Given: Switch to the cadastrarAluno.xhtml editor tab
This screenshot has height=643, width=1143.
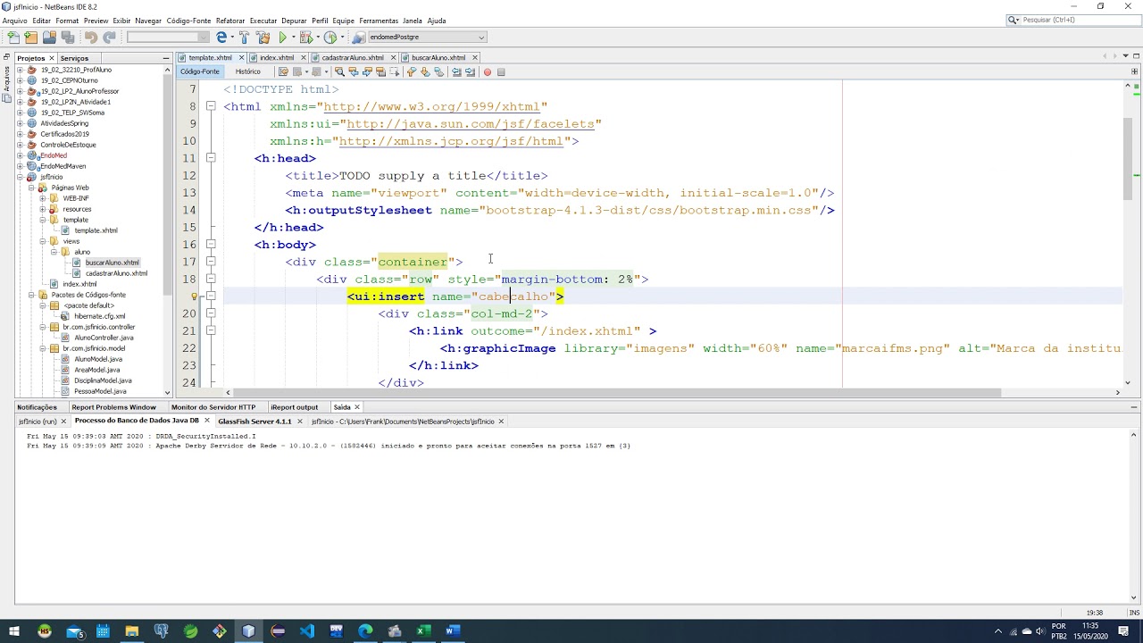Looking at the screenshot, I should (353, 57).
